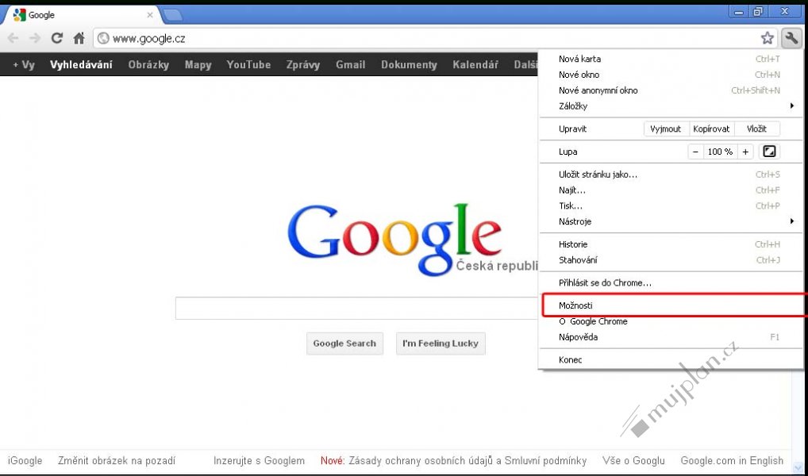Close the wrench settings menu button
The width and height of the screenshot is (808, 476).
pos(791,38)
